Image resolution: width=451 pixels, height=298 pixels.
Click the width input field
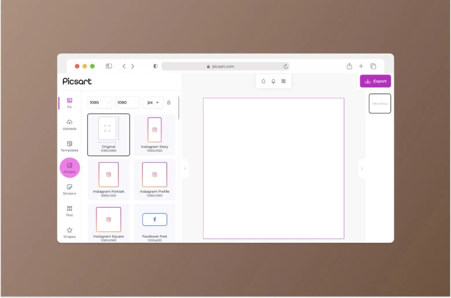tap(99, 102)
